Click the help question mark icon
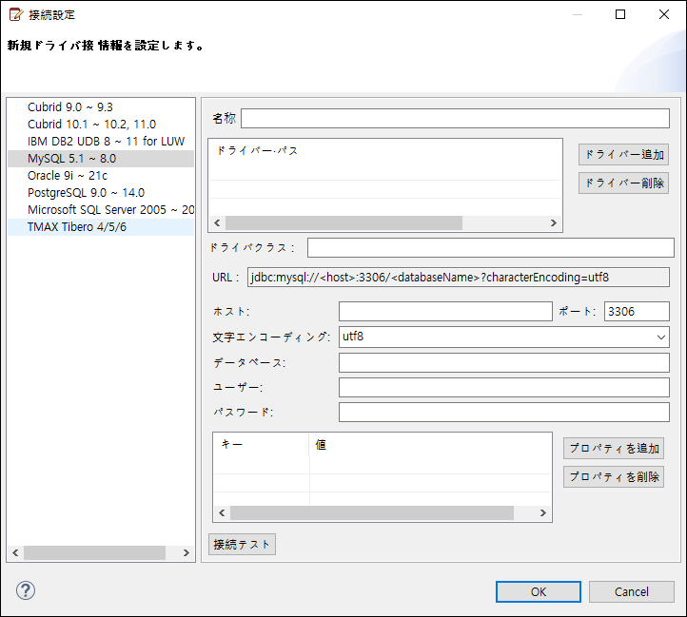 pos(26,590)
